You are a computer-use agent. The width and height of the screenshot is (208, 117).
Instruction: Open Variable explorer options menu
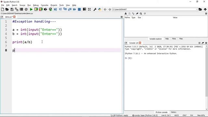click(x=206, y=14)
